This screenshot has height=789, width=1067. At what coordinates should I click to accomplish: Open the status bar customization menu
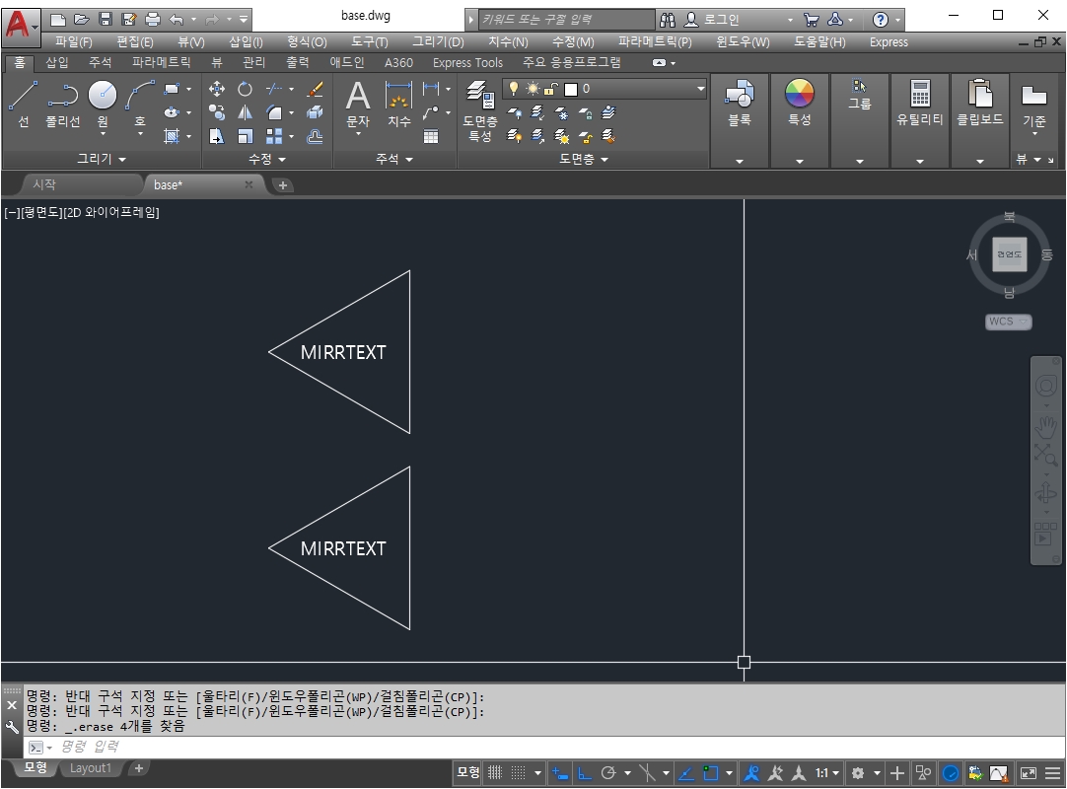pos(1053,772)
